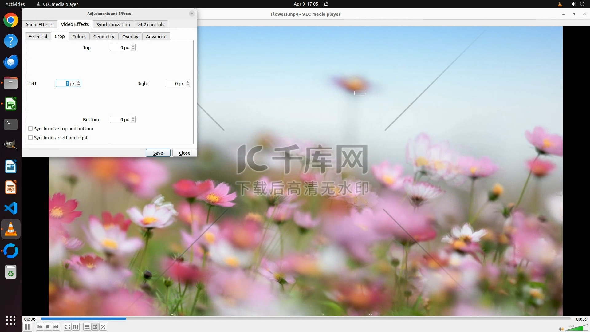
Task: Go to previous media track
Action: coord(40,327)
